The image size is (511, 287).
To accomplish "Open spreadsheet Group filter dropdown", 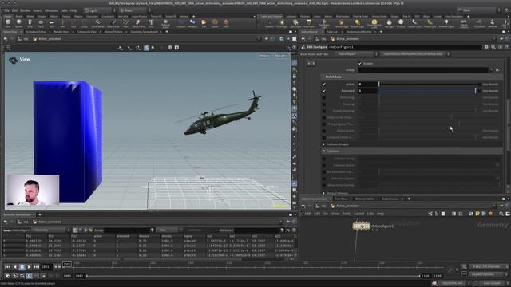I will pos(153,230).
